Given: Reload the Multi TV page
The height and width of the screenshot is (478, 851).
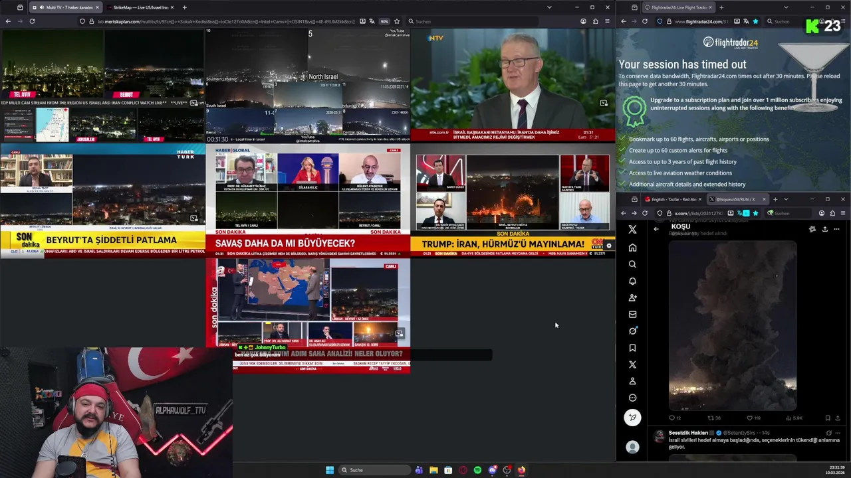Looking at the screenshot, I should tap(32, 21).
